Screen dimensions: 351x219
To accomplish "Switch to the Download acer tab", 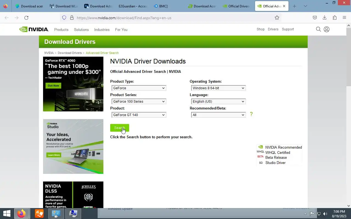I will (29, 6).
